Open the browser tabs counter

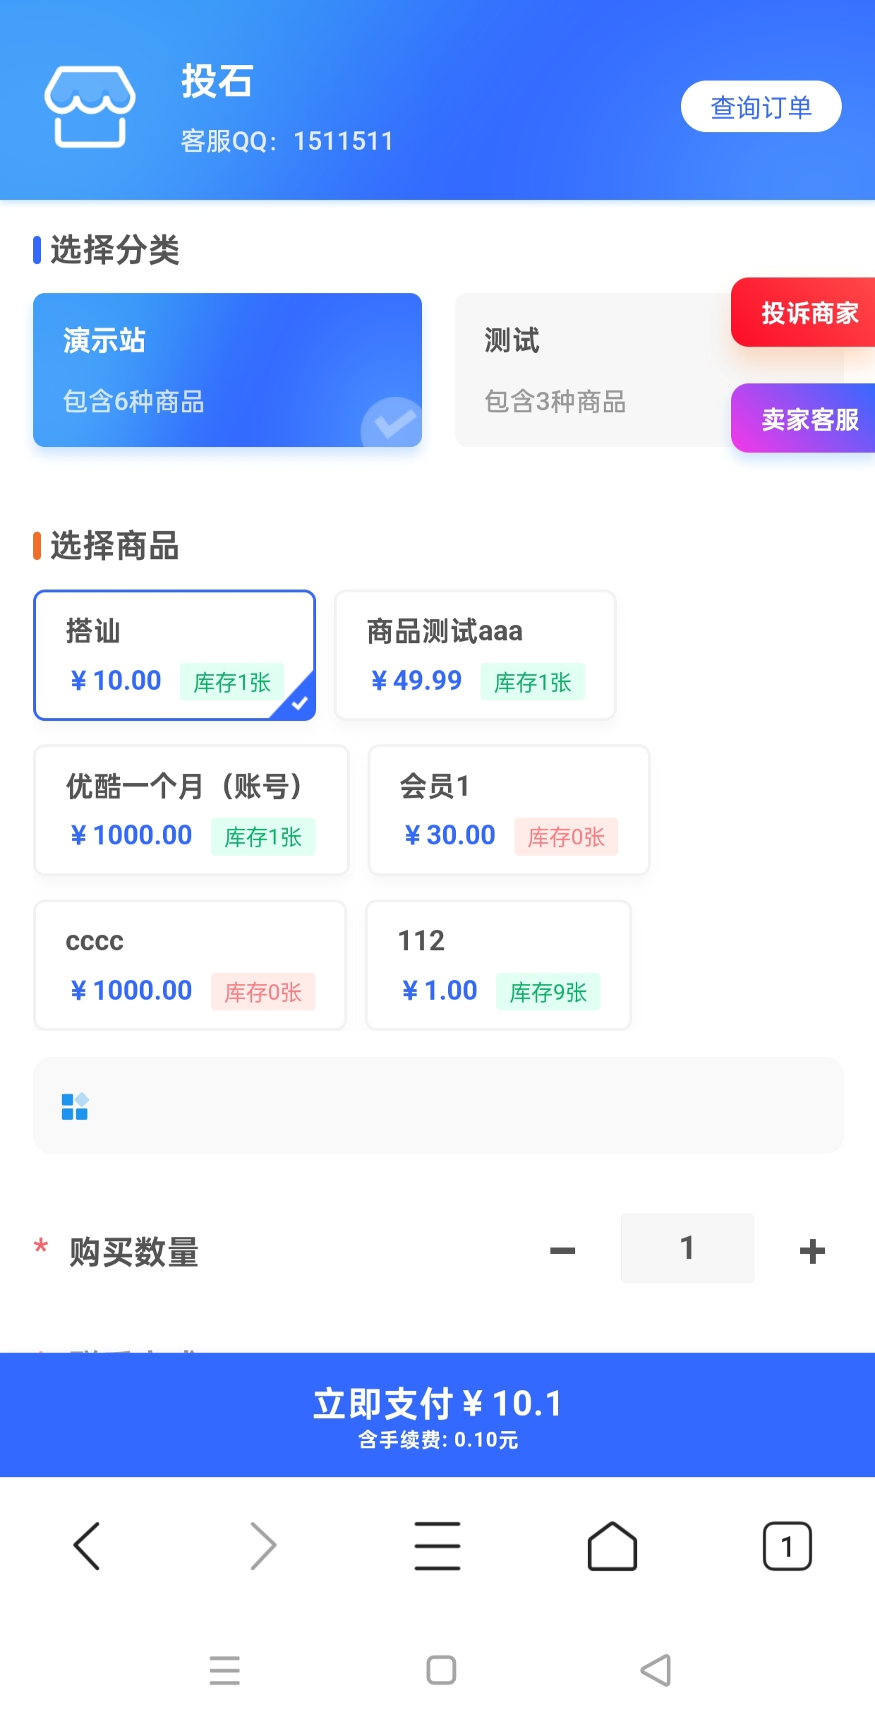[x=787, y=1545]
